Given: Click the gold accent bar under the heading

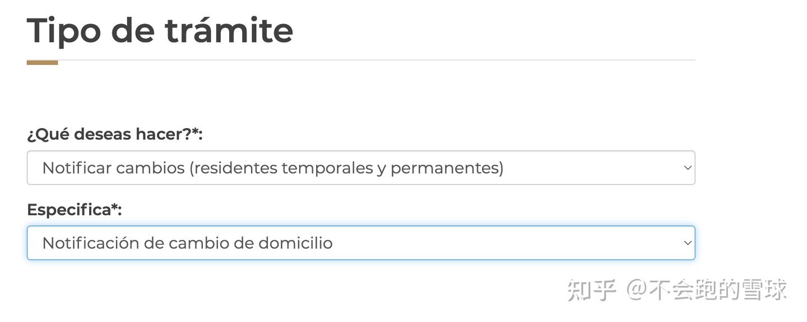Looking at the screenshot, I should pyautogui.click(x=42, y=63).
